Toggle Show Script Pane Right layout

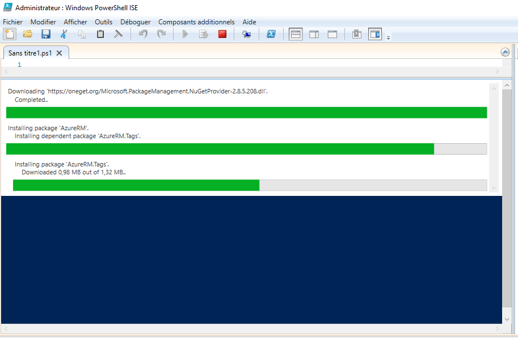pos(314,34)
